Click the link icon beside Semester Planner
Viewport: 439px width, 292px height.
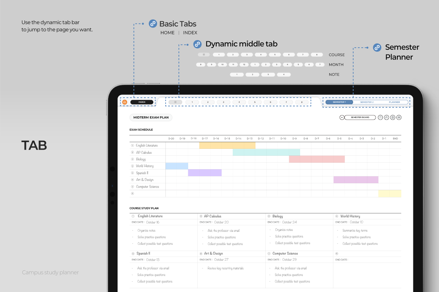point(377,47)
